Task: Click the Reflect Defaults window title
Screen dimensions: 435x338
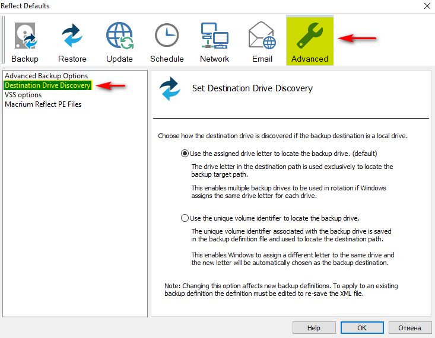Action: tap(25, 6)
